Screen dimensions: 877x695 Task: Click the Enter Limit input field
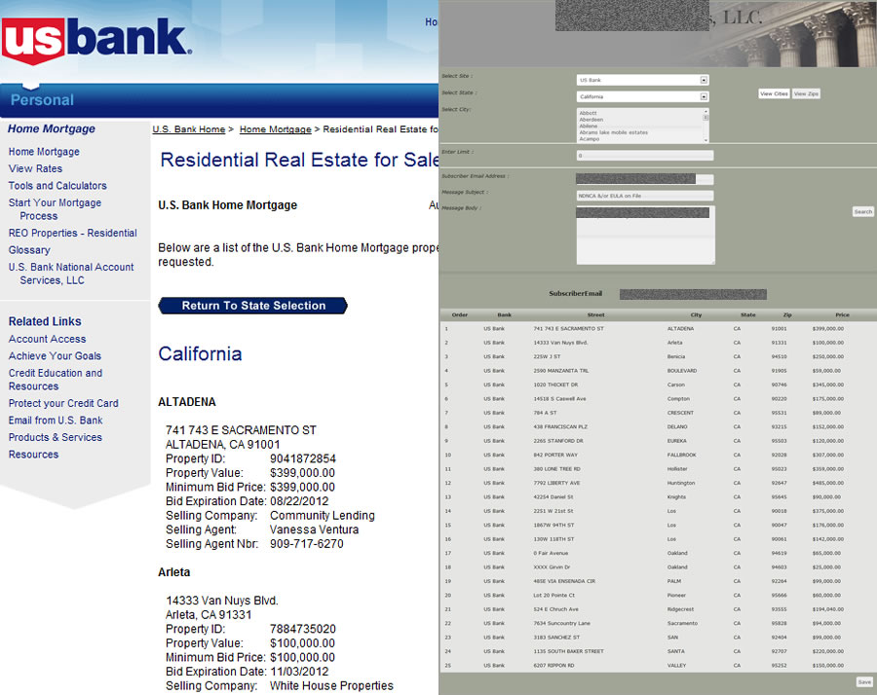tap(645, 156)
